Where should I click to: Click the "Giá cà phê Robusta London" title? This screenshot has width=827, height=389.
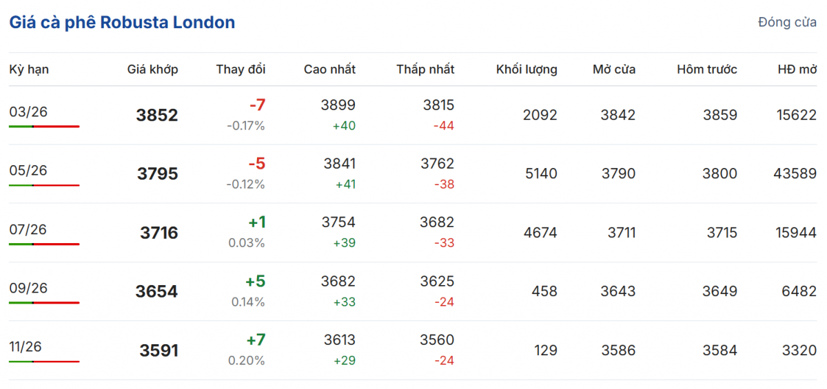122,23
